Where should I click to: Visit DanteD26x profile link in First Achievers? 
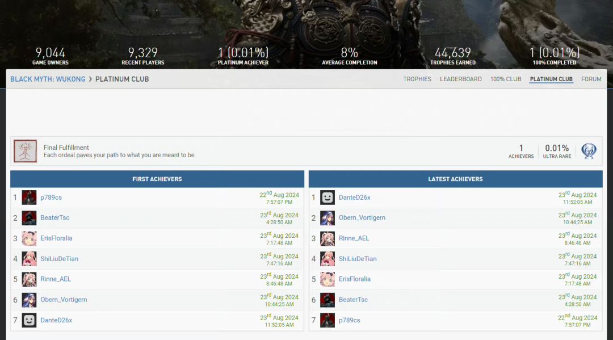pos(56,320)
